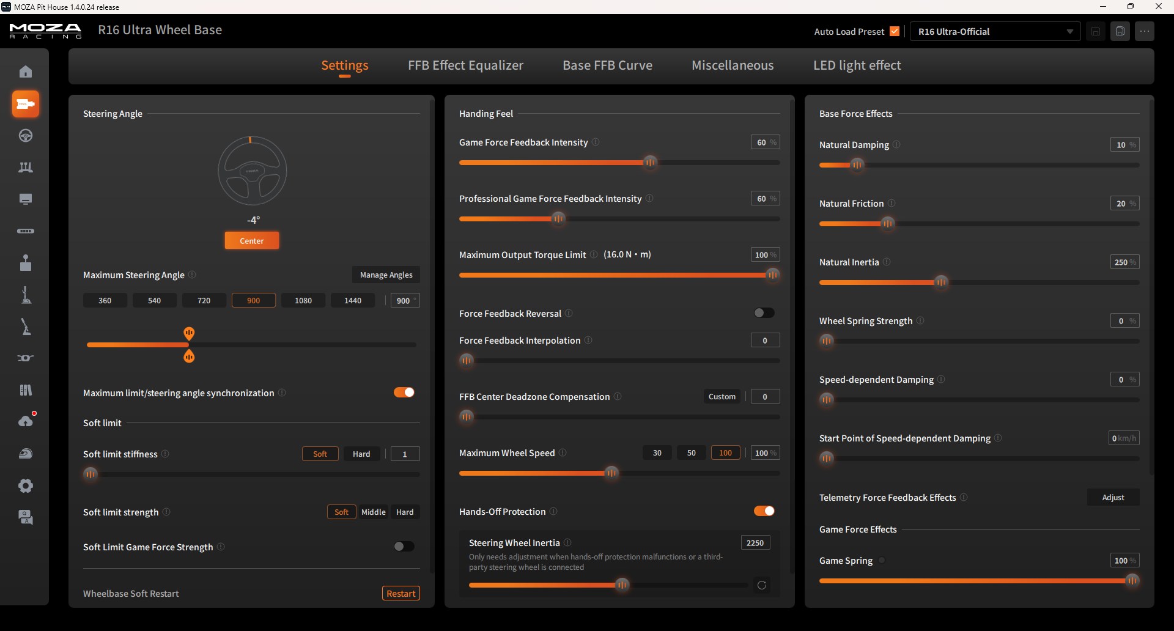
Task: Click the Professional Game Force Feedback Intensity value field
Action: point(765,198)
